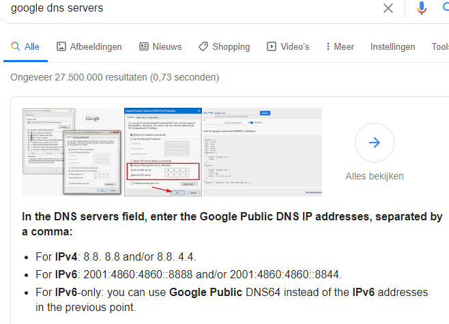Switch to the Nieuws tab
The image size is (449, 324).
[160, 46]
